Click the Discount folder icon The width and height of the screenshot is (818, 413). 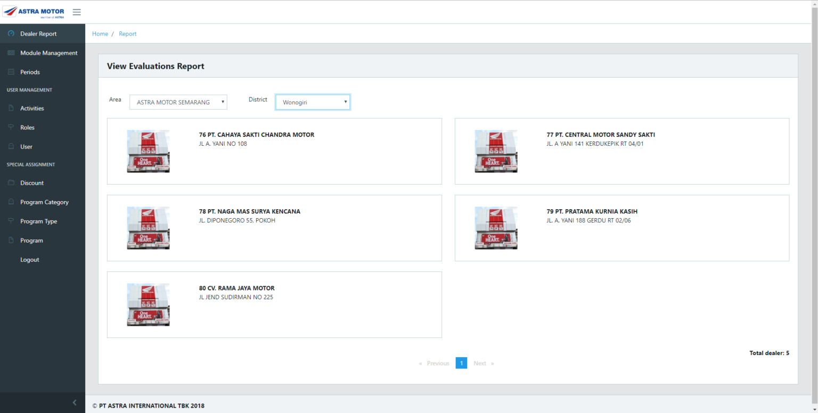11,183
